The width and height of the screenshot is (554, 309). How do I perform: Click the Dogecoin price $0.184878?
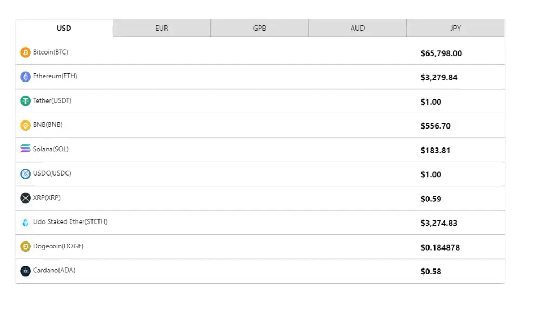(440, 247)
